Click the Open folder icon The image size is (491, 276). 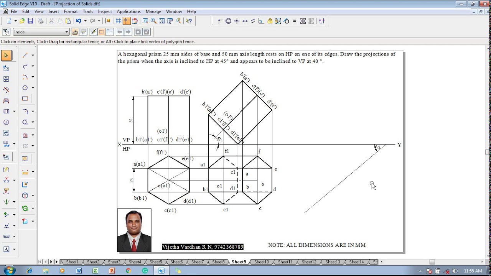[x=22, y=21]
